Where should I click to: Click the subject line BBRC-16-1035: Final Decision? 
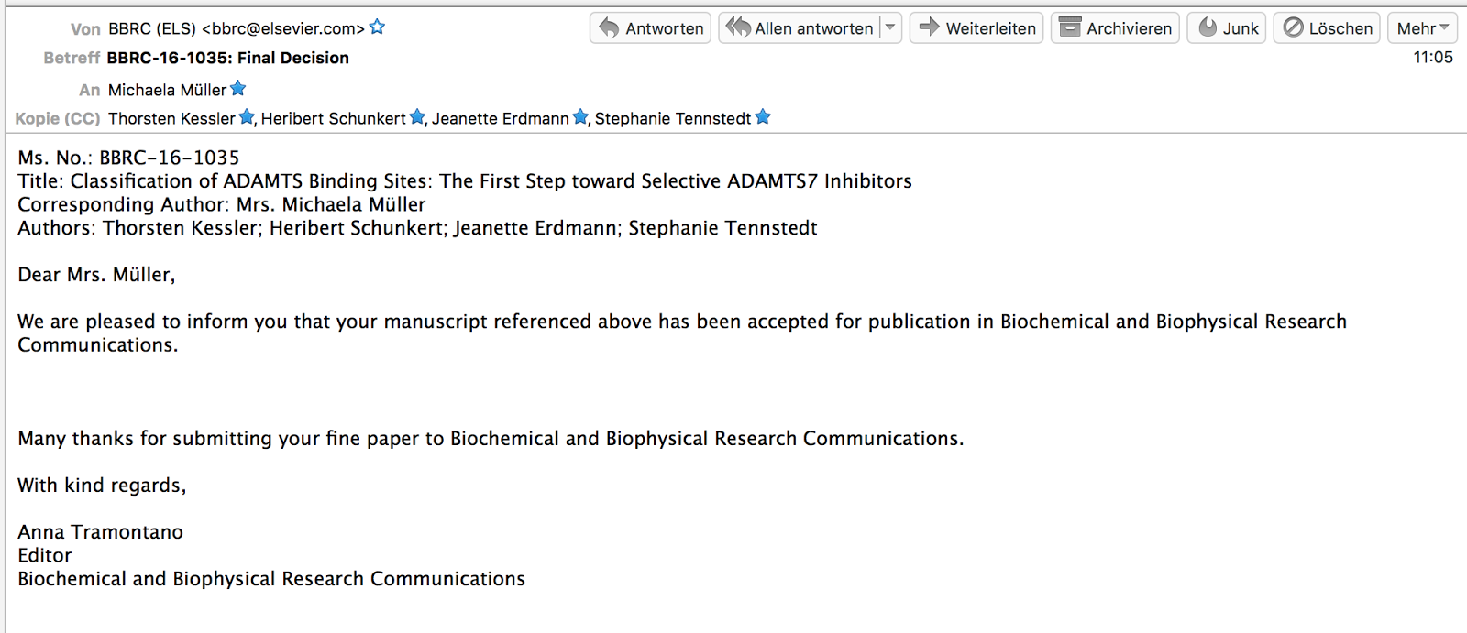[227, 58]
